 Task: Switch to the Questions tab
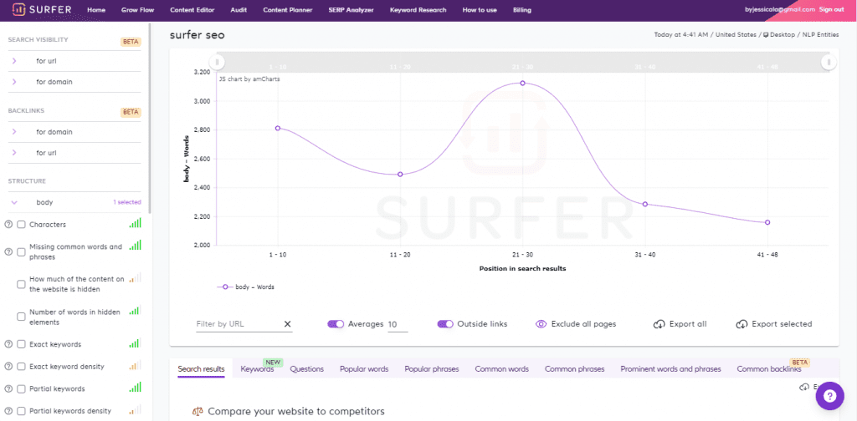click(306, 369)
